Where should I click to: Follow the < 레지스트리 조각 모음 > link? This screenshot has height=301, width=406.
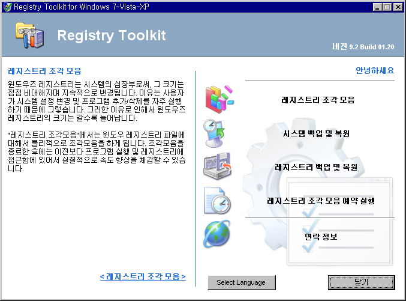coord(143,276)
